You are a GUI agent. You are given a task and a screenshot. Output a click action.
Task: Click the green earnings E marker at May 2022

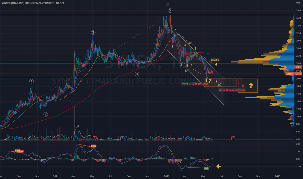coord(204,138)
